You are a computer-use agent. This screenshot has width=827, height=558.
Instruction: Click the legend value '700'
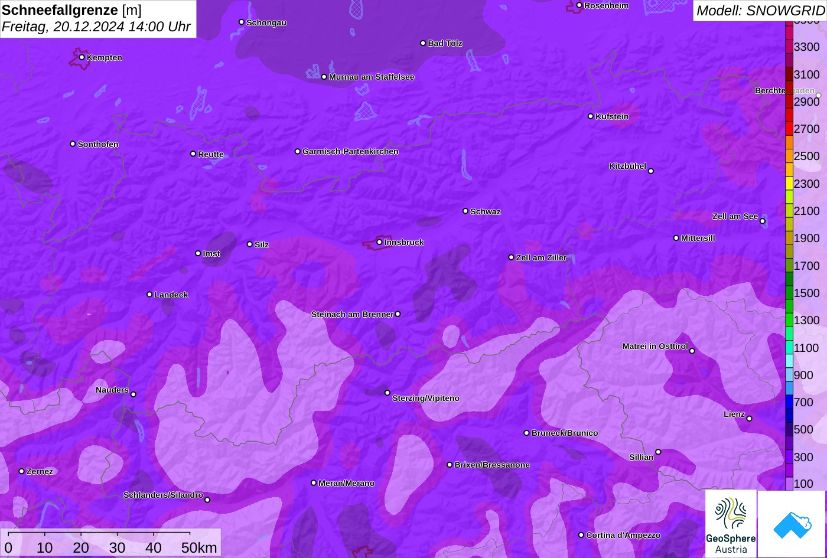(x=804, y=402)
